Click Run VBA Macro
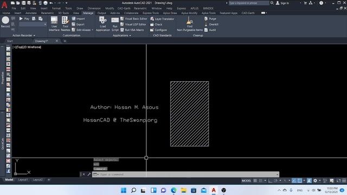 132,30
